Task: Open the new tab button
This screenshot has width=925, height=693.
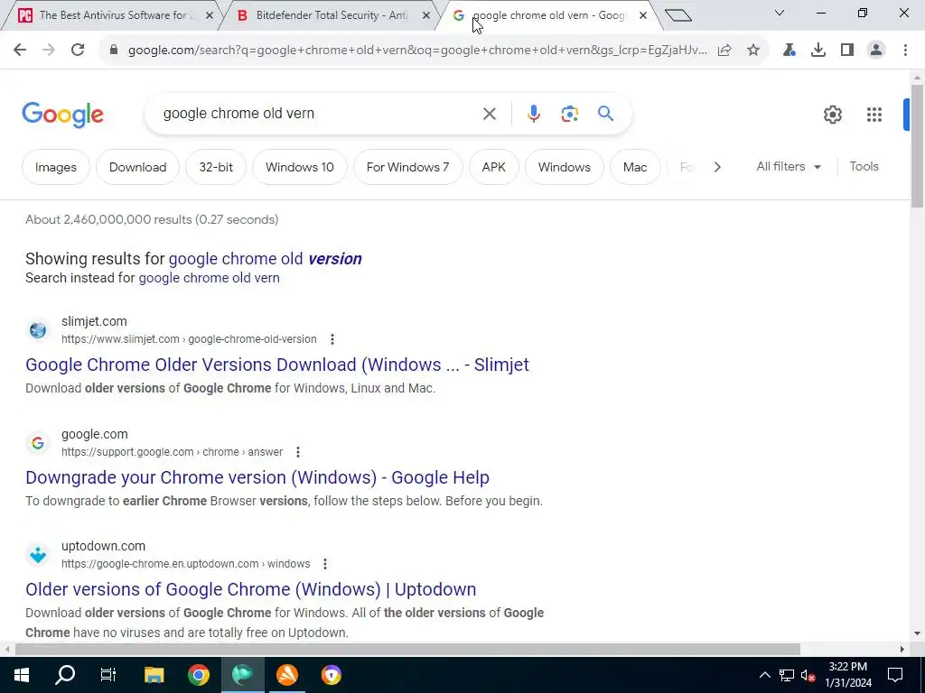Action: (x=677, y=14)
